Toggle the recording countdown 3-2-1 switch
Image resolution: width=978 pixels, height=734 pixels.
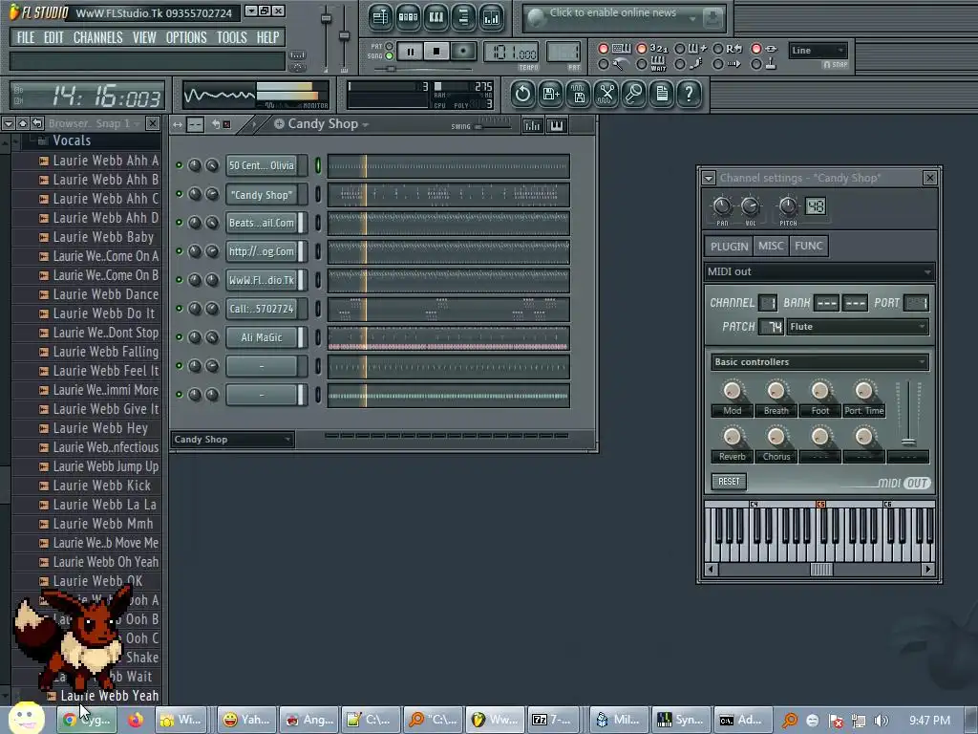click(641, 49)
